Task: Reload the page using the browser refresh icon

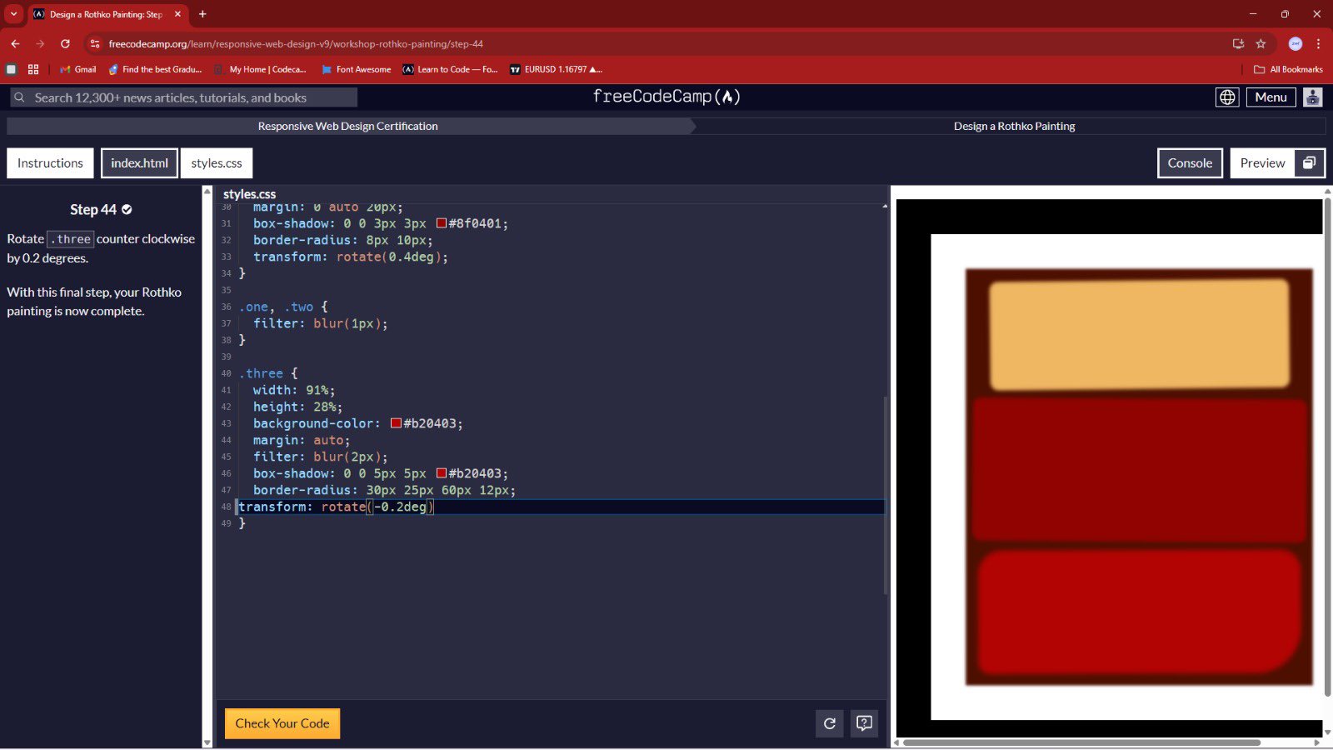Action: coord(65,44)
